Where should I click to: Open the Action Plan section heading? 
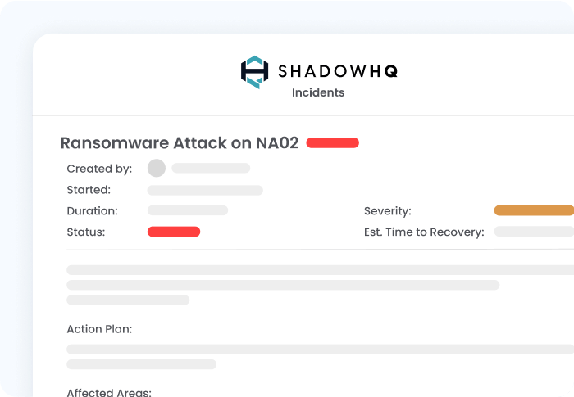pos(99,329)
